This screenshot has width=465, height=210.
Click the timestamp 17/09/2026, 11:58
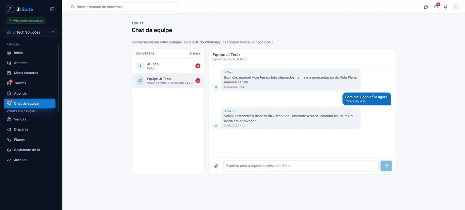click(355, 102)
